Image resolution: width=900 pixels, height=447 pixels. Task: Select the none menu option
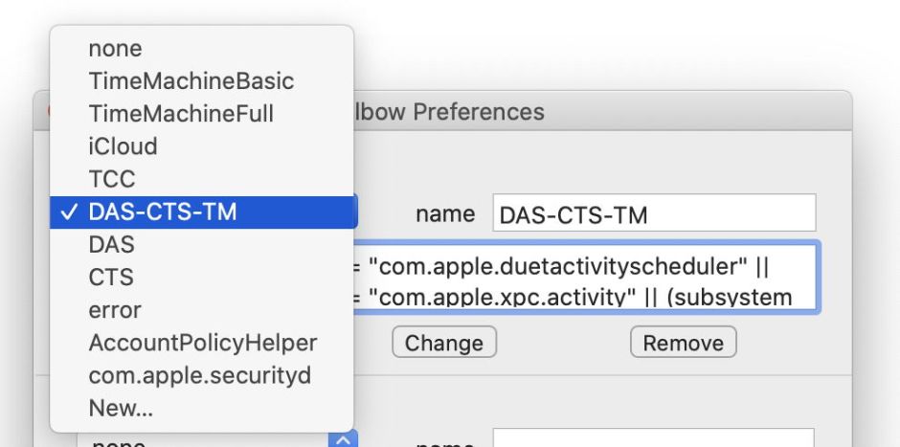[x=116, y=49]
